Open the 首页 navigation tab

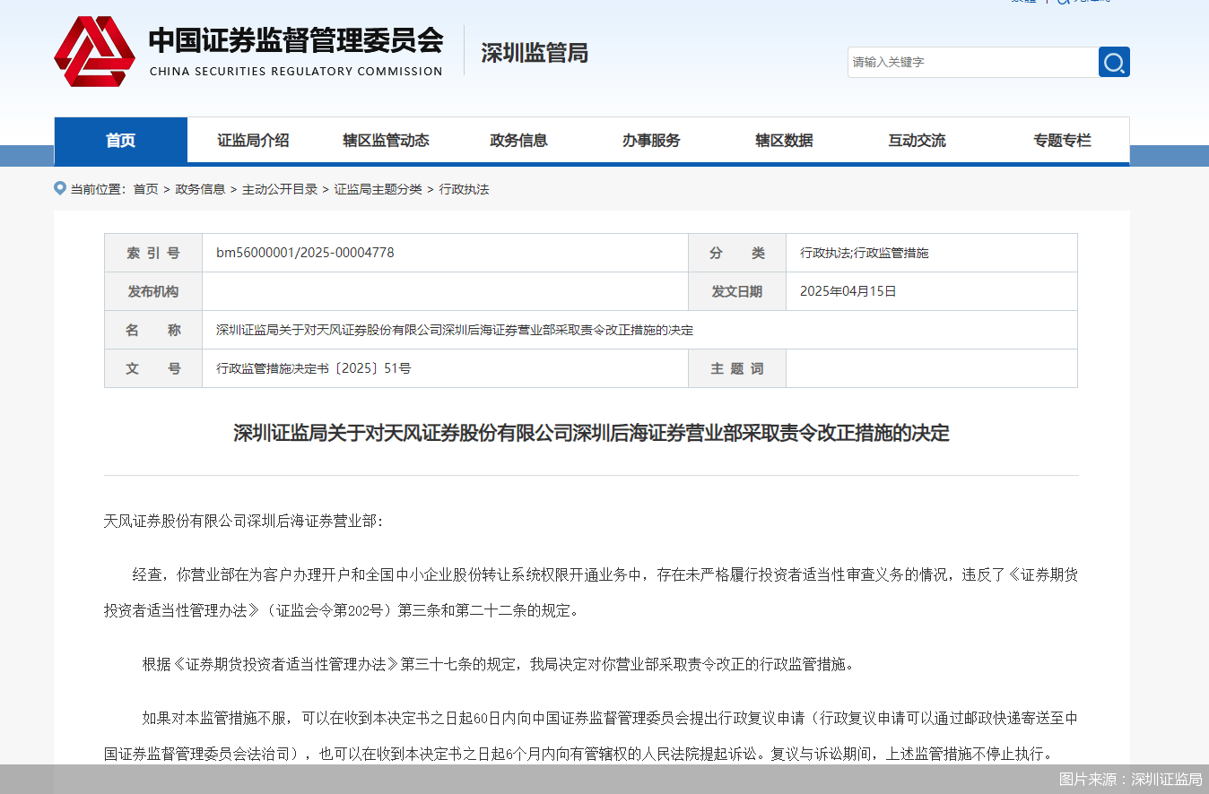click(121, 141)
